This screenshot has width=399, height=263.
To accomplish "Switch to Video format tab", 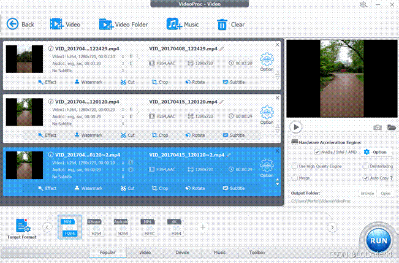I will (145, 253).
